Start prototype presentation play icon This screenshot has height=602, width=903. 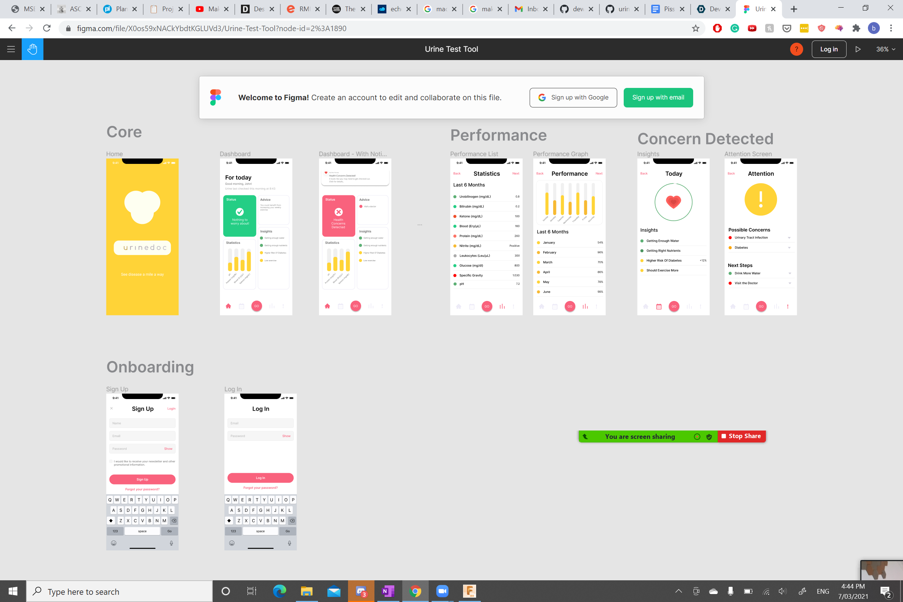coord(858,49)
